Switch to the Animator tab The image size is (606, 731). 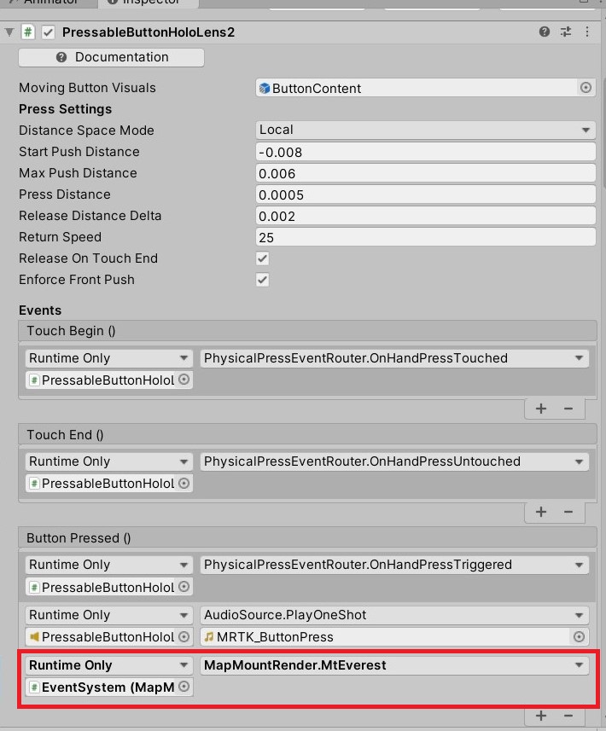point(47,3)
